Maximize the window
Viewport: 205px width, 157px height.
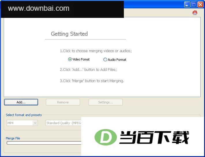click(x=194, y=5)
